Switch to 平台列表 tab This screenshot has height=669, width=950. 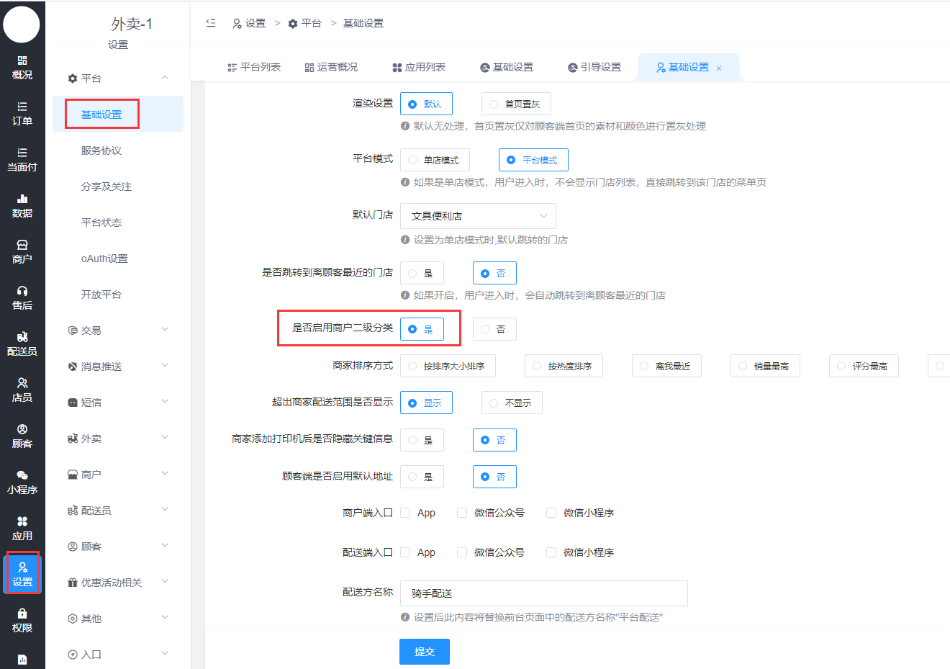(x=254, y=67)
